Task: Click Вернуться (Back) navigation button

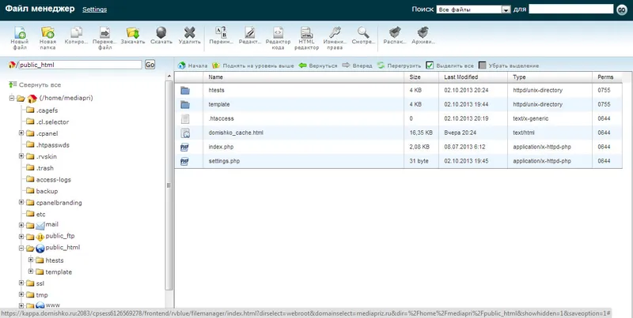Action: point(318,65)
